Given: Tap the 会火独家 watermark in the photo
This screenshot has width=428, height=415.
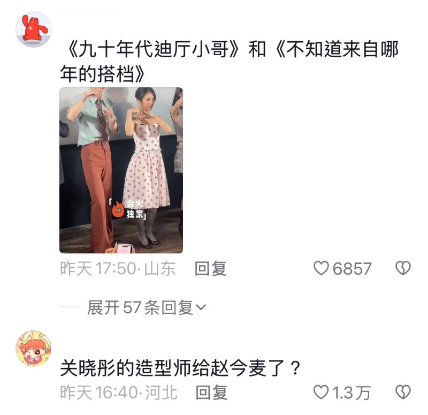Looking at the screenshot, I should [x=127, y=209].
